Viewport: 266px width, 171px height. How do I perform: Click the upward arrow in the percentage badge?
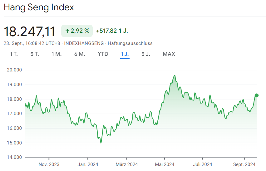tap(67, 31)
